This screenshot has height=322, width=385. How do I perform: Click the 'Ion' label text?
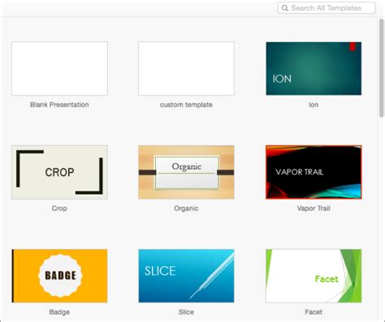pos(314,105)
